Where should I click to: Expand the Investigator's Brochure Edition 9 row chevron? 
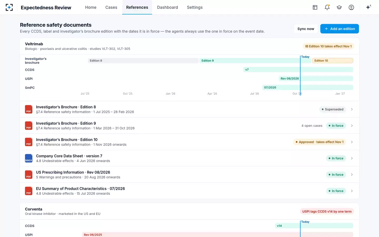click(352, 126)
